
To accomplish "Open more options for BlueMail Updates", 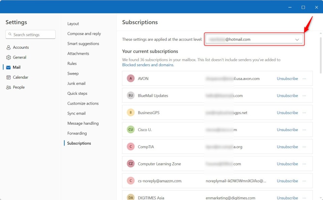I will [304, 96].
